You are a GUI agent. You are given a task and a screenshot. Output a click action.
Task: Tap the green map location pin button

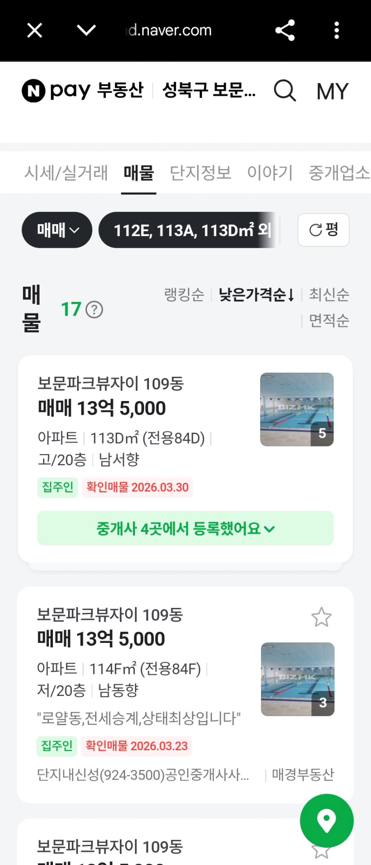(x=327, y=820)
